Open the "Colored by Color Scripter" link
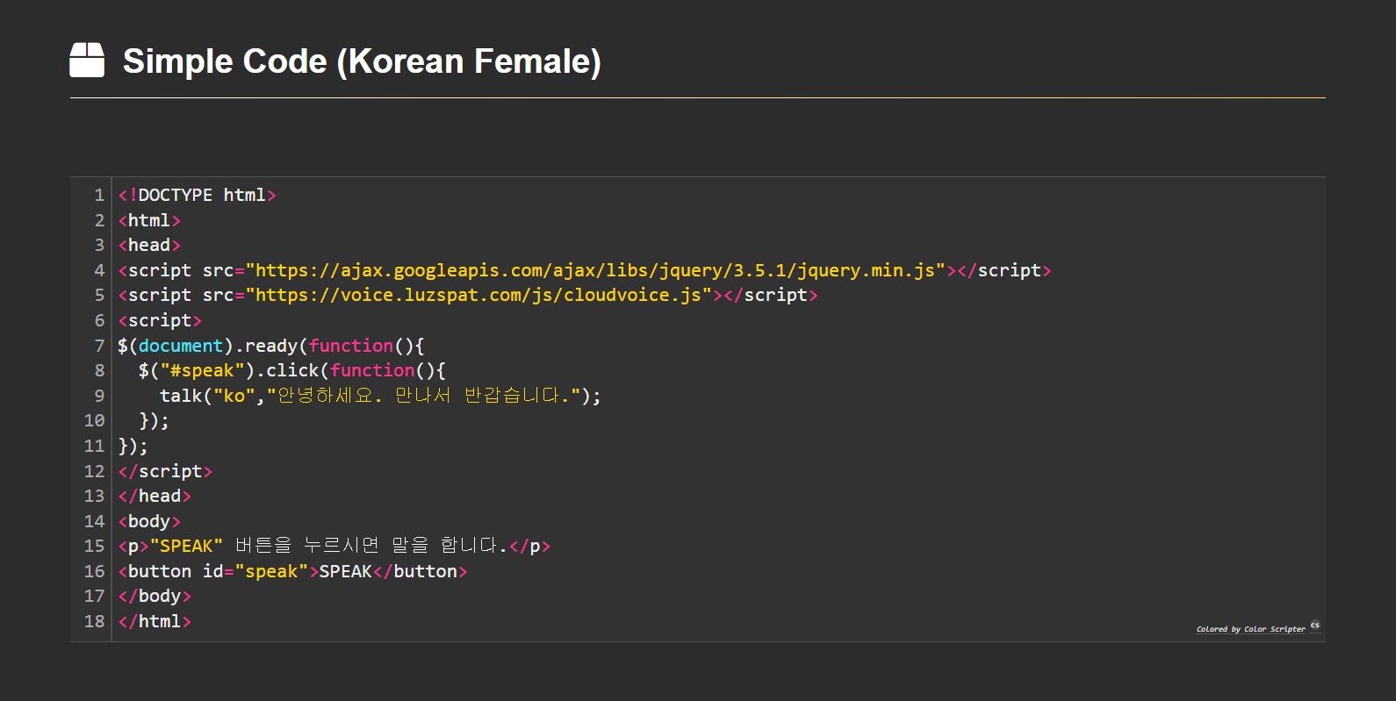The height and width of the screenshot is (701, 1396). pyautogui.click(x=1250, y=629)
